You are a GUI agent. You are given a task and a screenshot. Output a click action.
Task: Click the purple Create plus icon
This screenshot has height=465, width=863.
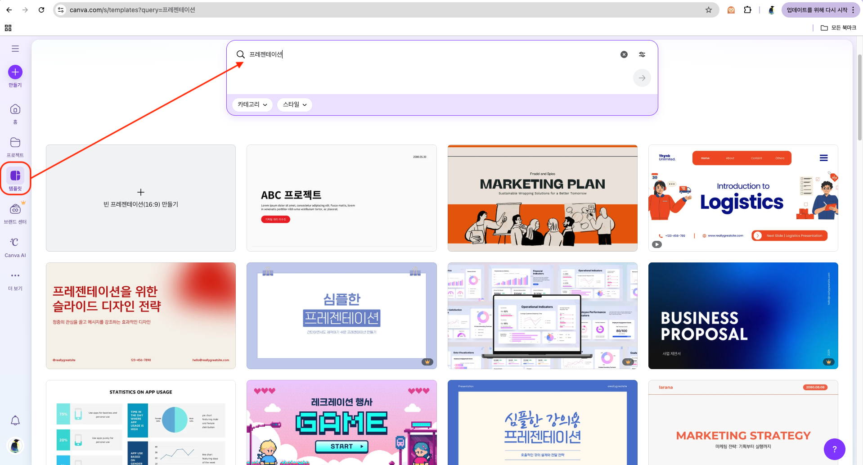click(15, 72)
